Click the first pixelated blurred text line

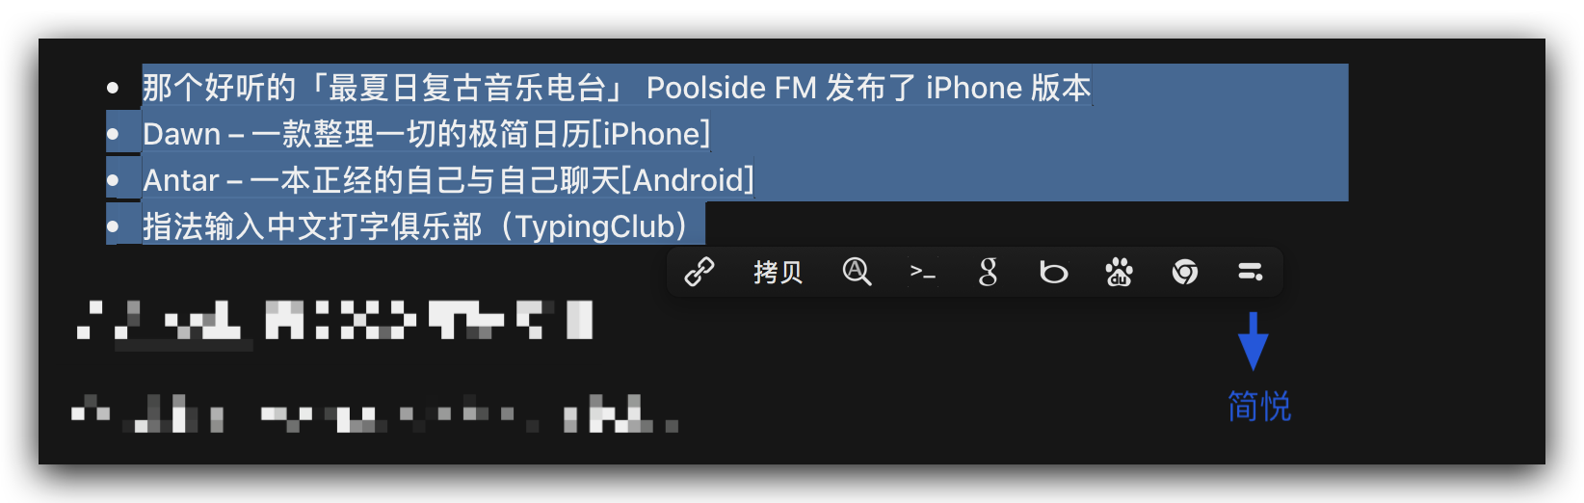tap(334, 321)
